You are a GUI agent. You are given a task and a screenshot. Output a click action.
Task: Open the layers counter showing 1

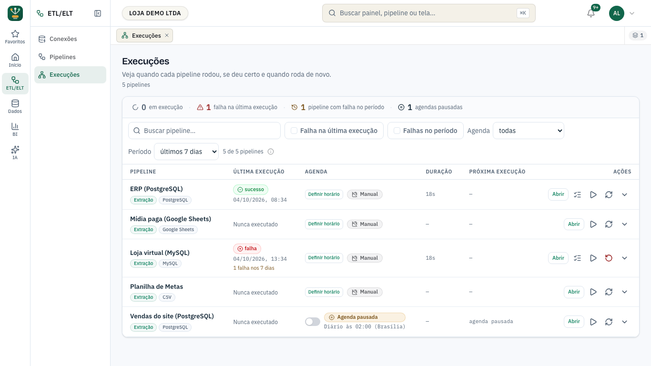[x=638, y=35]
